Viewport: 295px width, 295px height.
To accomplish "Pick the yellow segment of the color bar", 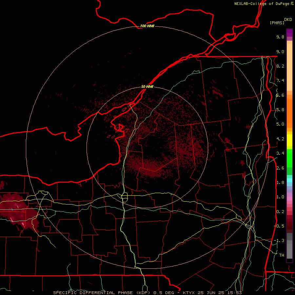I will [289, 140].
